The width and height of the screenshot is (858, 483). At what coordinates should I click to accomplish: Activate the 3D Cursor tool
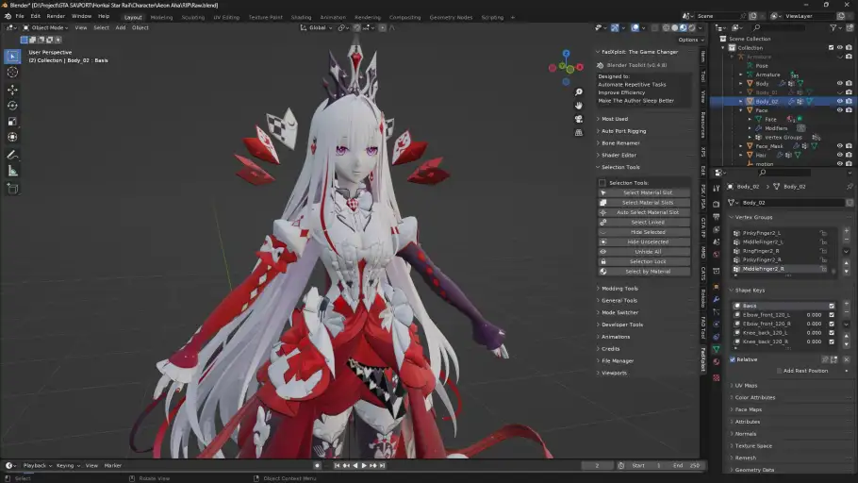(x=12, y=72)
